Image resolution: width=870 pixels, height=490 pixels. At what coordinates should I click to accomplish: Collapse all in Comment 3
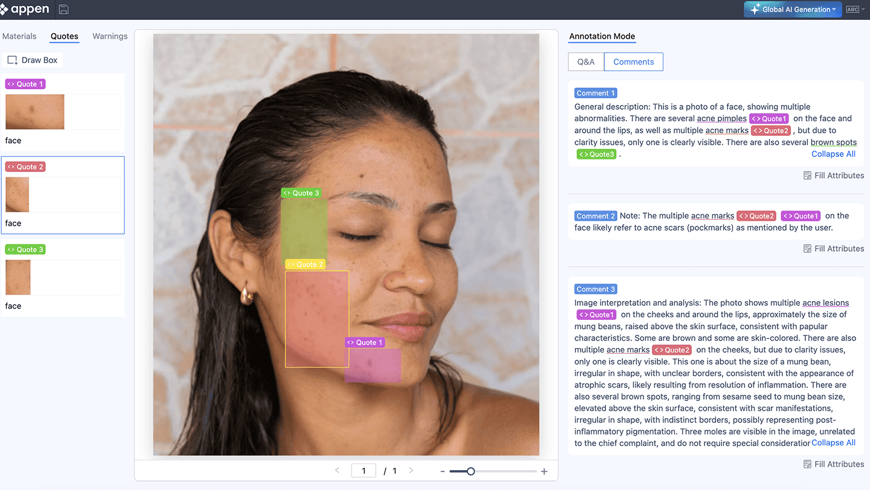[x=833, y=443]
